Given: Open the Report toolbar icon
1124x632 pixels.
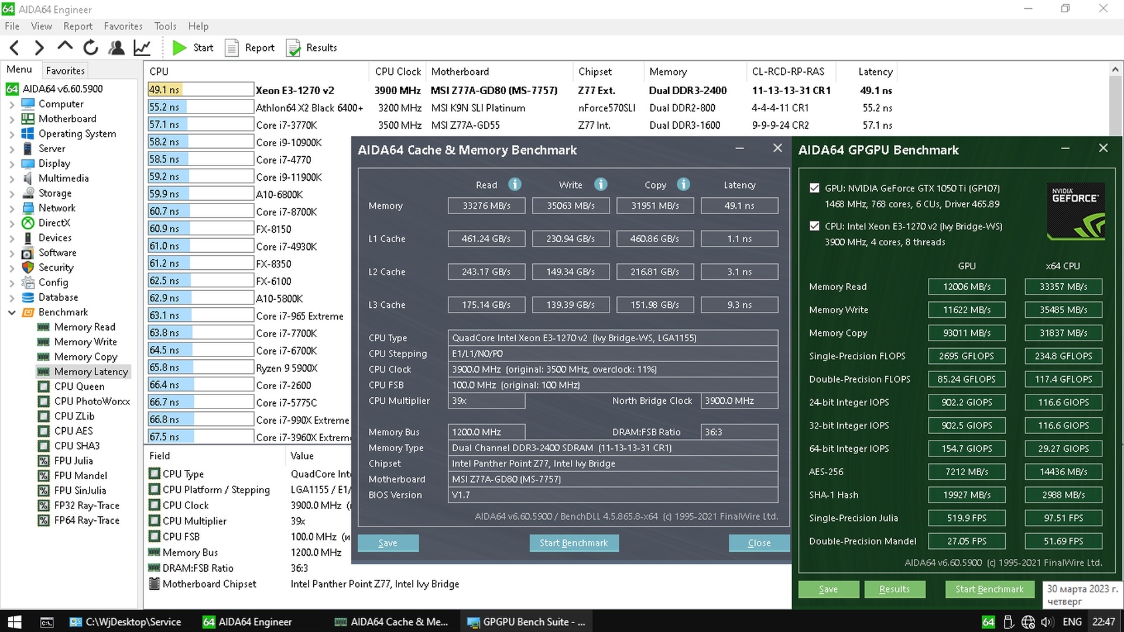Looking at the screenshot, I should (x=232, y=48).
